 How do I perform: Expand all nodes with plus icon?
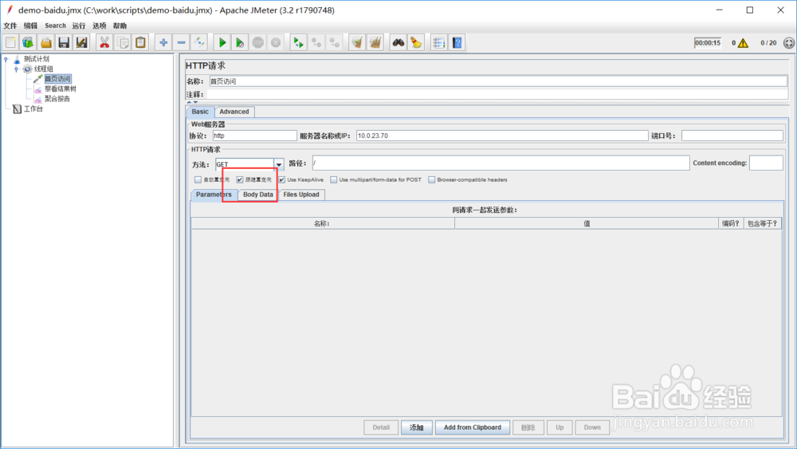163,43
